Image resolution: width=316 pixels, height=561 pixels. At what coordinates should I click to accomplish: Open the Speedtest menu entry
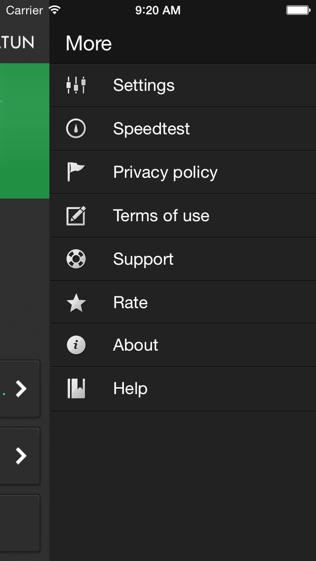pos(151,129)
